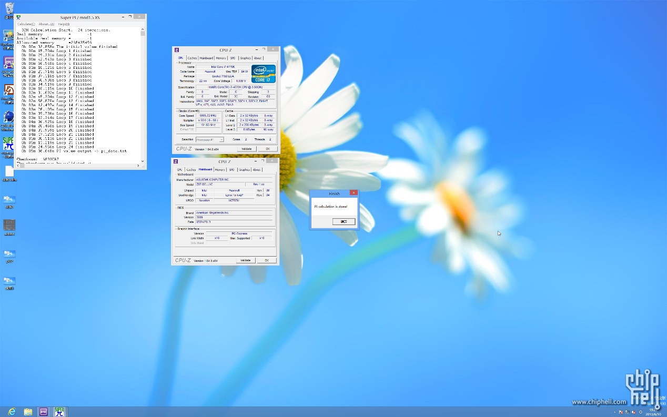Click the mainboard Manufacturer ASUSTeK field
Viewport: 667px width, 417px height.
click(234, 180)
